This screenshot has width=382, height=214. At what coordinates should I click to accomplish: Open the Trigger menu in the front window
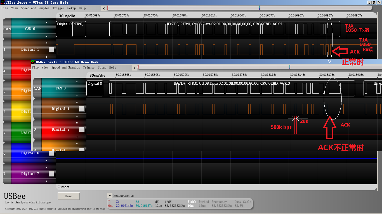pyautogui.click(x=89, y=67)
